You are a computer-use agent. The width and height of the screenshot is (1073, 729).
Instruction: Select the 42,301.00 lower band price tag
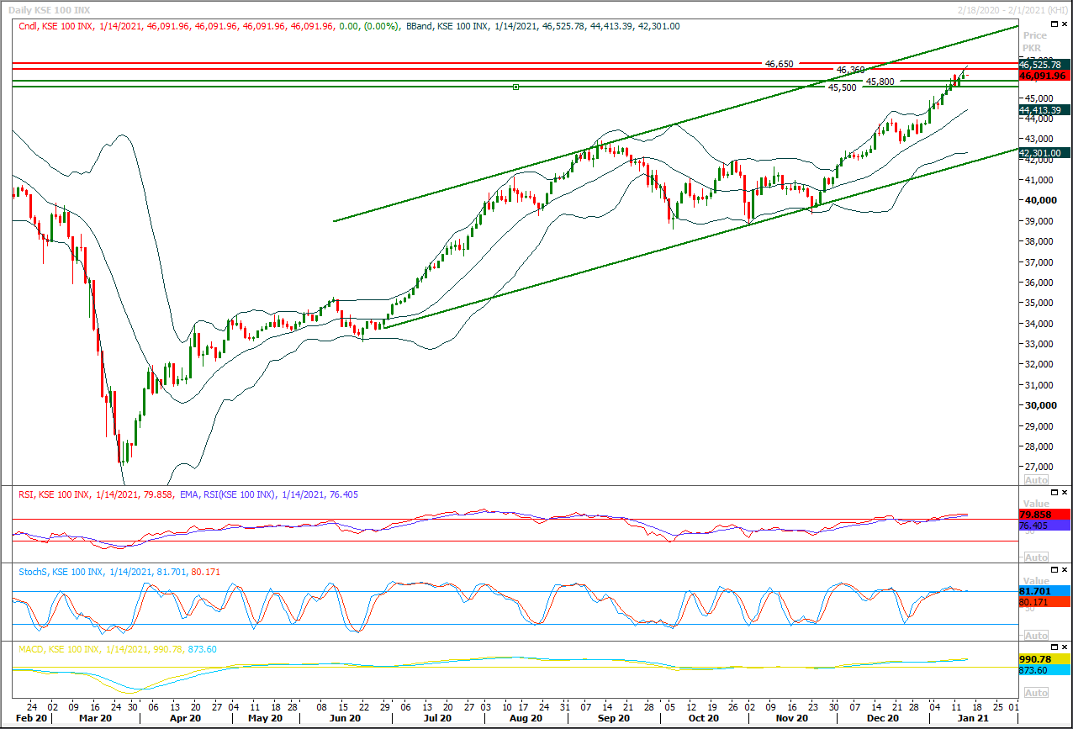tap(1044, 153)
